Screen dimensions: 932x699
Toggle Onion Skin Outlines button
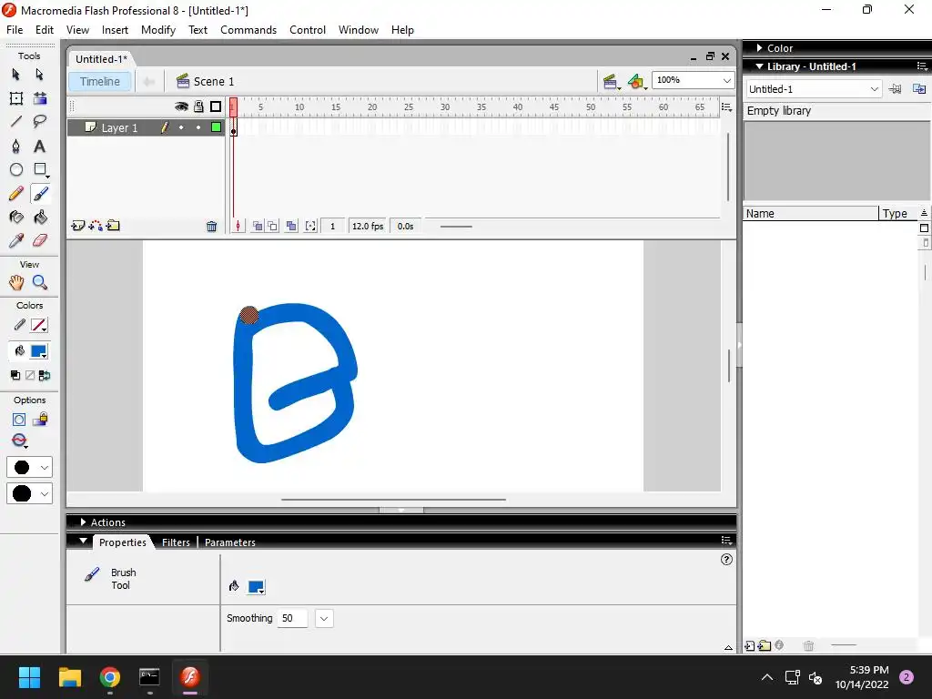272,226
